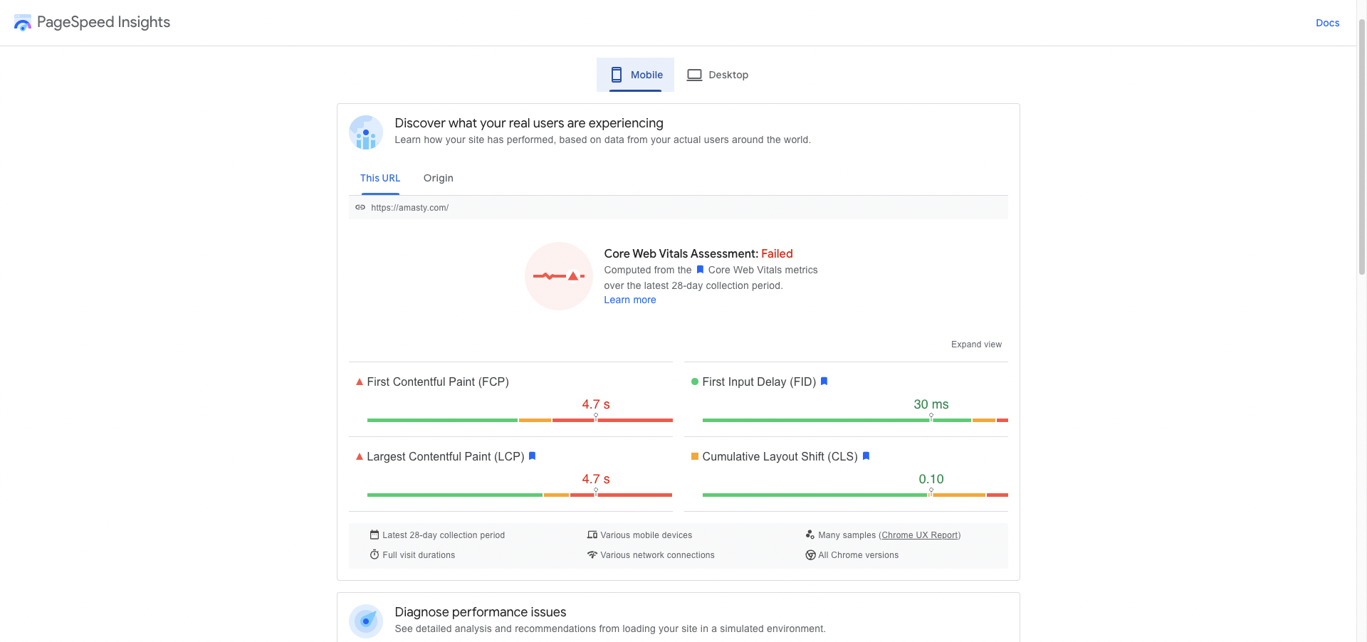This screenshot has width=1367, height=642.
Task: Click the red triangle beside First Contentful Paint
Action: [x=360, y=382]
